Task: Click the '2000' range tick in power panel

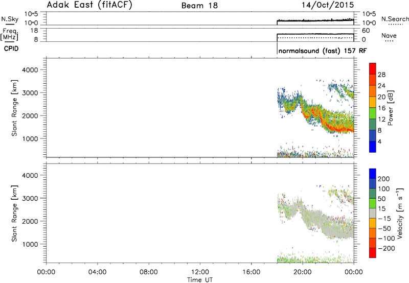Action: pos(30,115)
